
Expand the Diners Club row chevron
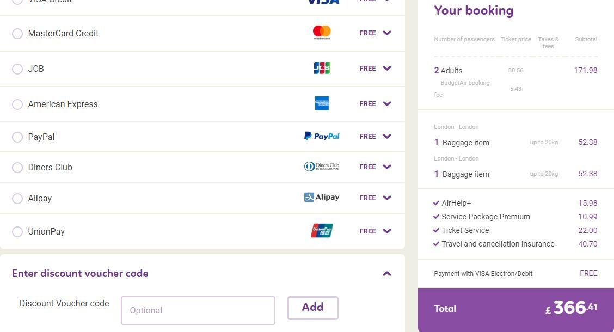(x=387, y=167)
